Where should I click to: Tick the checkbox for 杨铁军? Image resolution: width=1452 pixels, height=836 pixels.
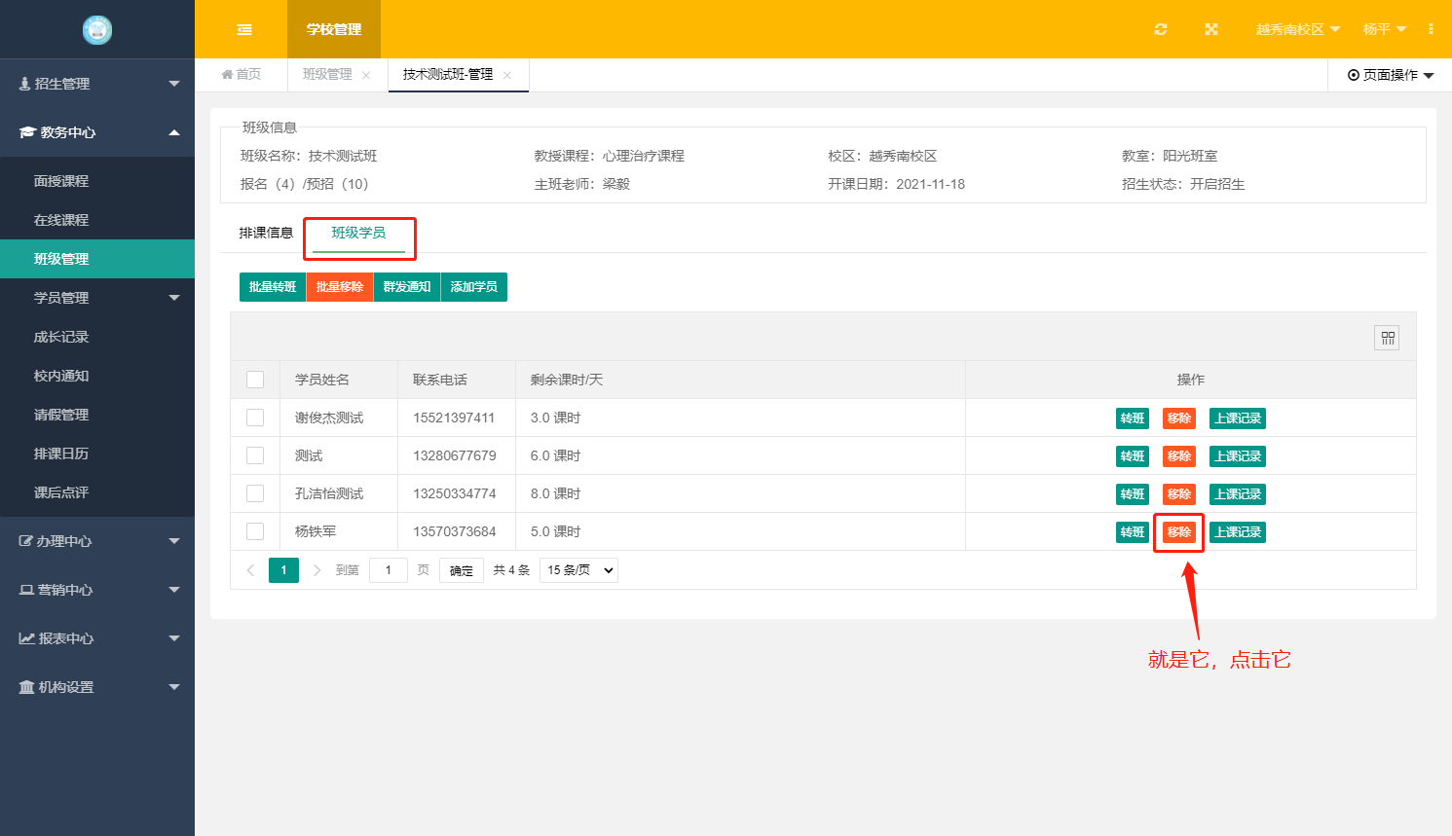pyautogui.click(x=255, y=531)
